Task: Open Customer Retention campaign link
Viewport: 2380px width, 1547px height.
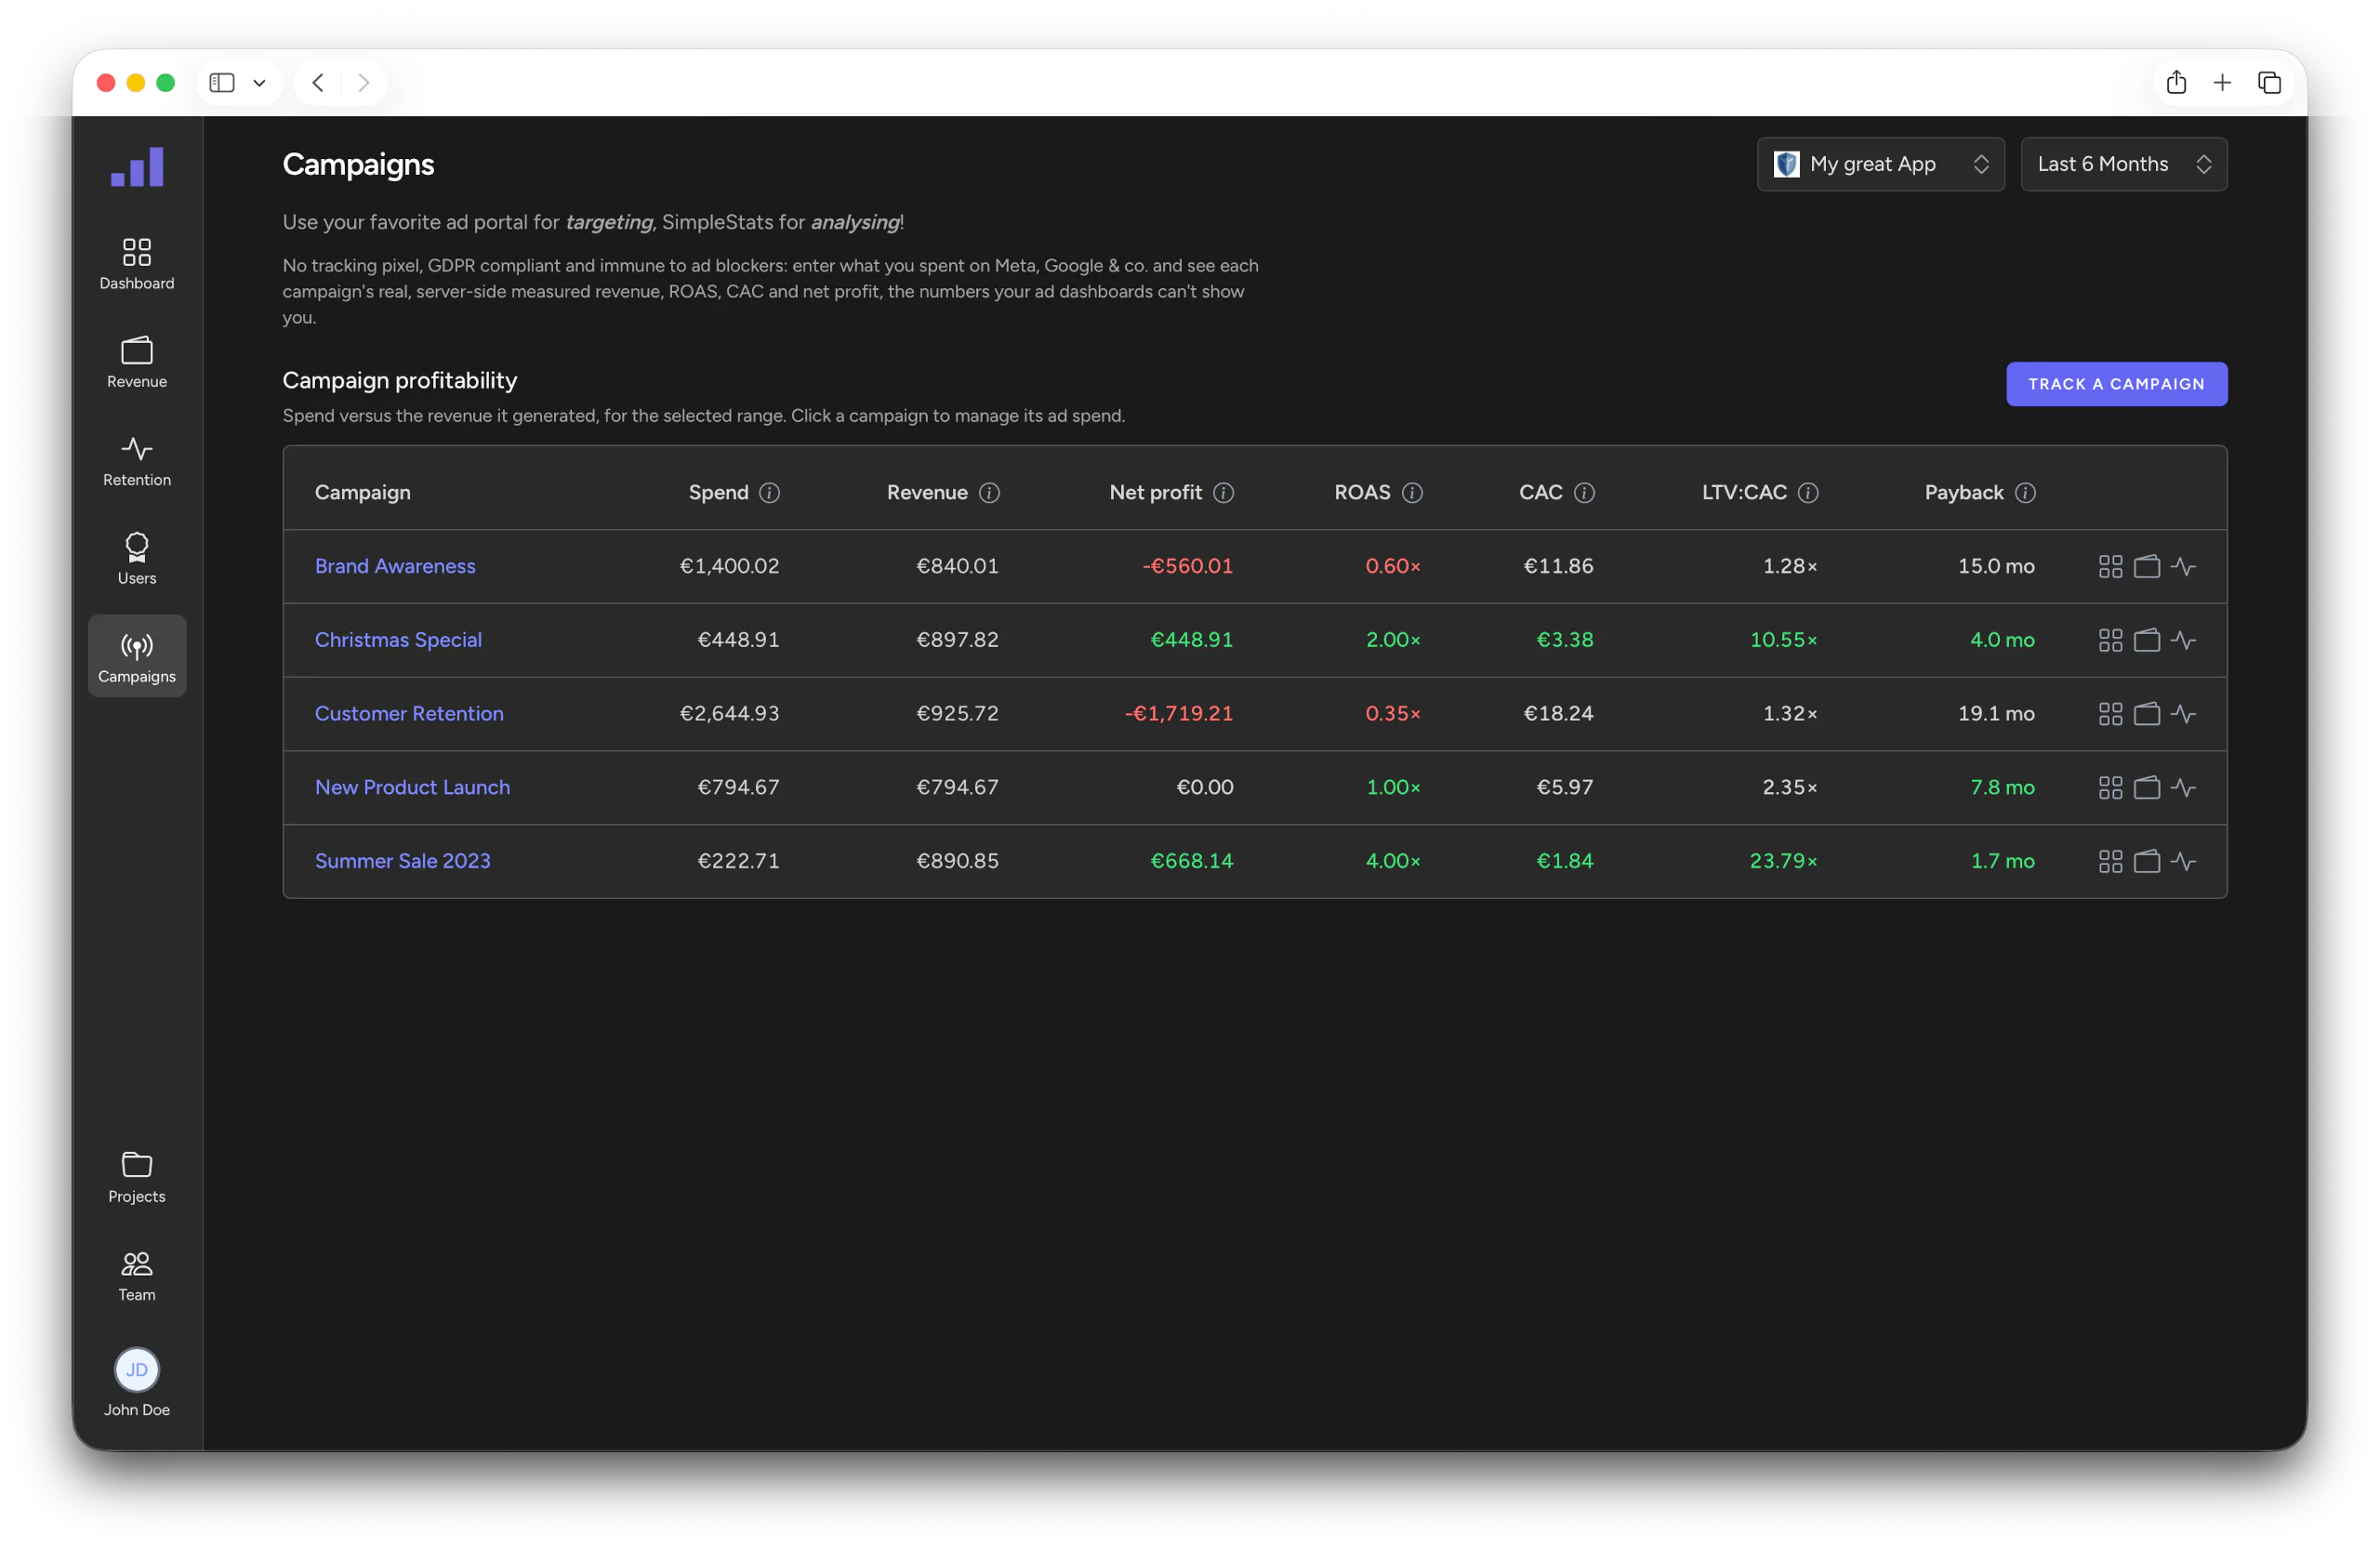Action: (409, 714)
